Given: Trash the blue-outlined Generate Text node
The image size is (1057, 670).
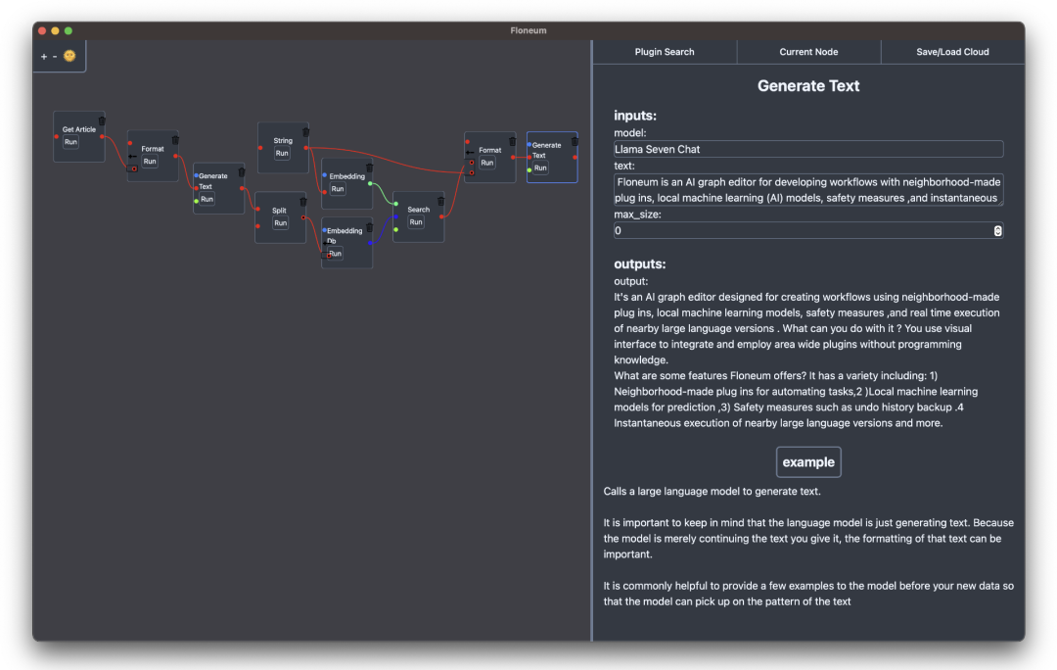Looking at the screenshot, I should coord(574,141).
